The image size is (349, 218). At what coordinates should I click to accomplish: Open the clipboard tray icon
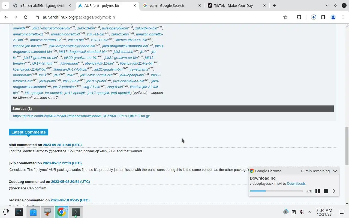point(293,212)
